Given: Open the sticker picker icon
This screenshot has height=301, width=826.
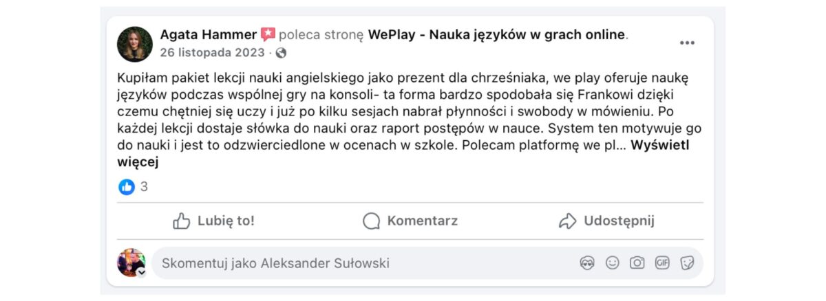Looking at the screenshot, I should pos(687,263).
